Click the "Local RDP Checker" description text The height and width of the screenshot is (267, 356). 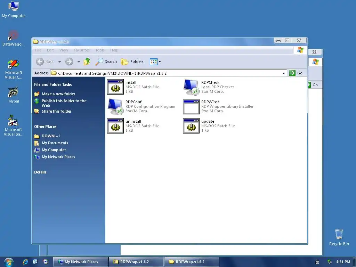point(218,87)
